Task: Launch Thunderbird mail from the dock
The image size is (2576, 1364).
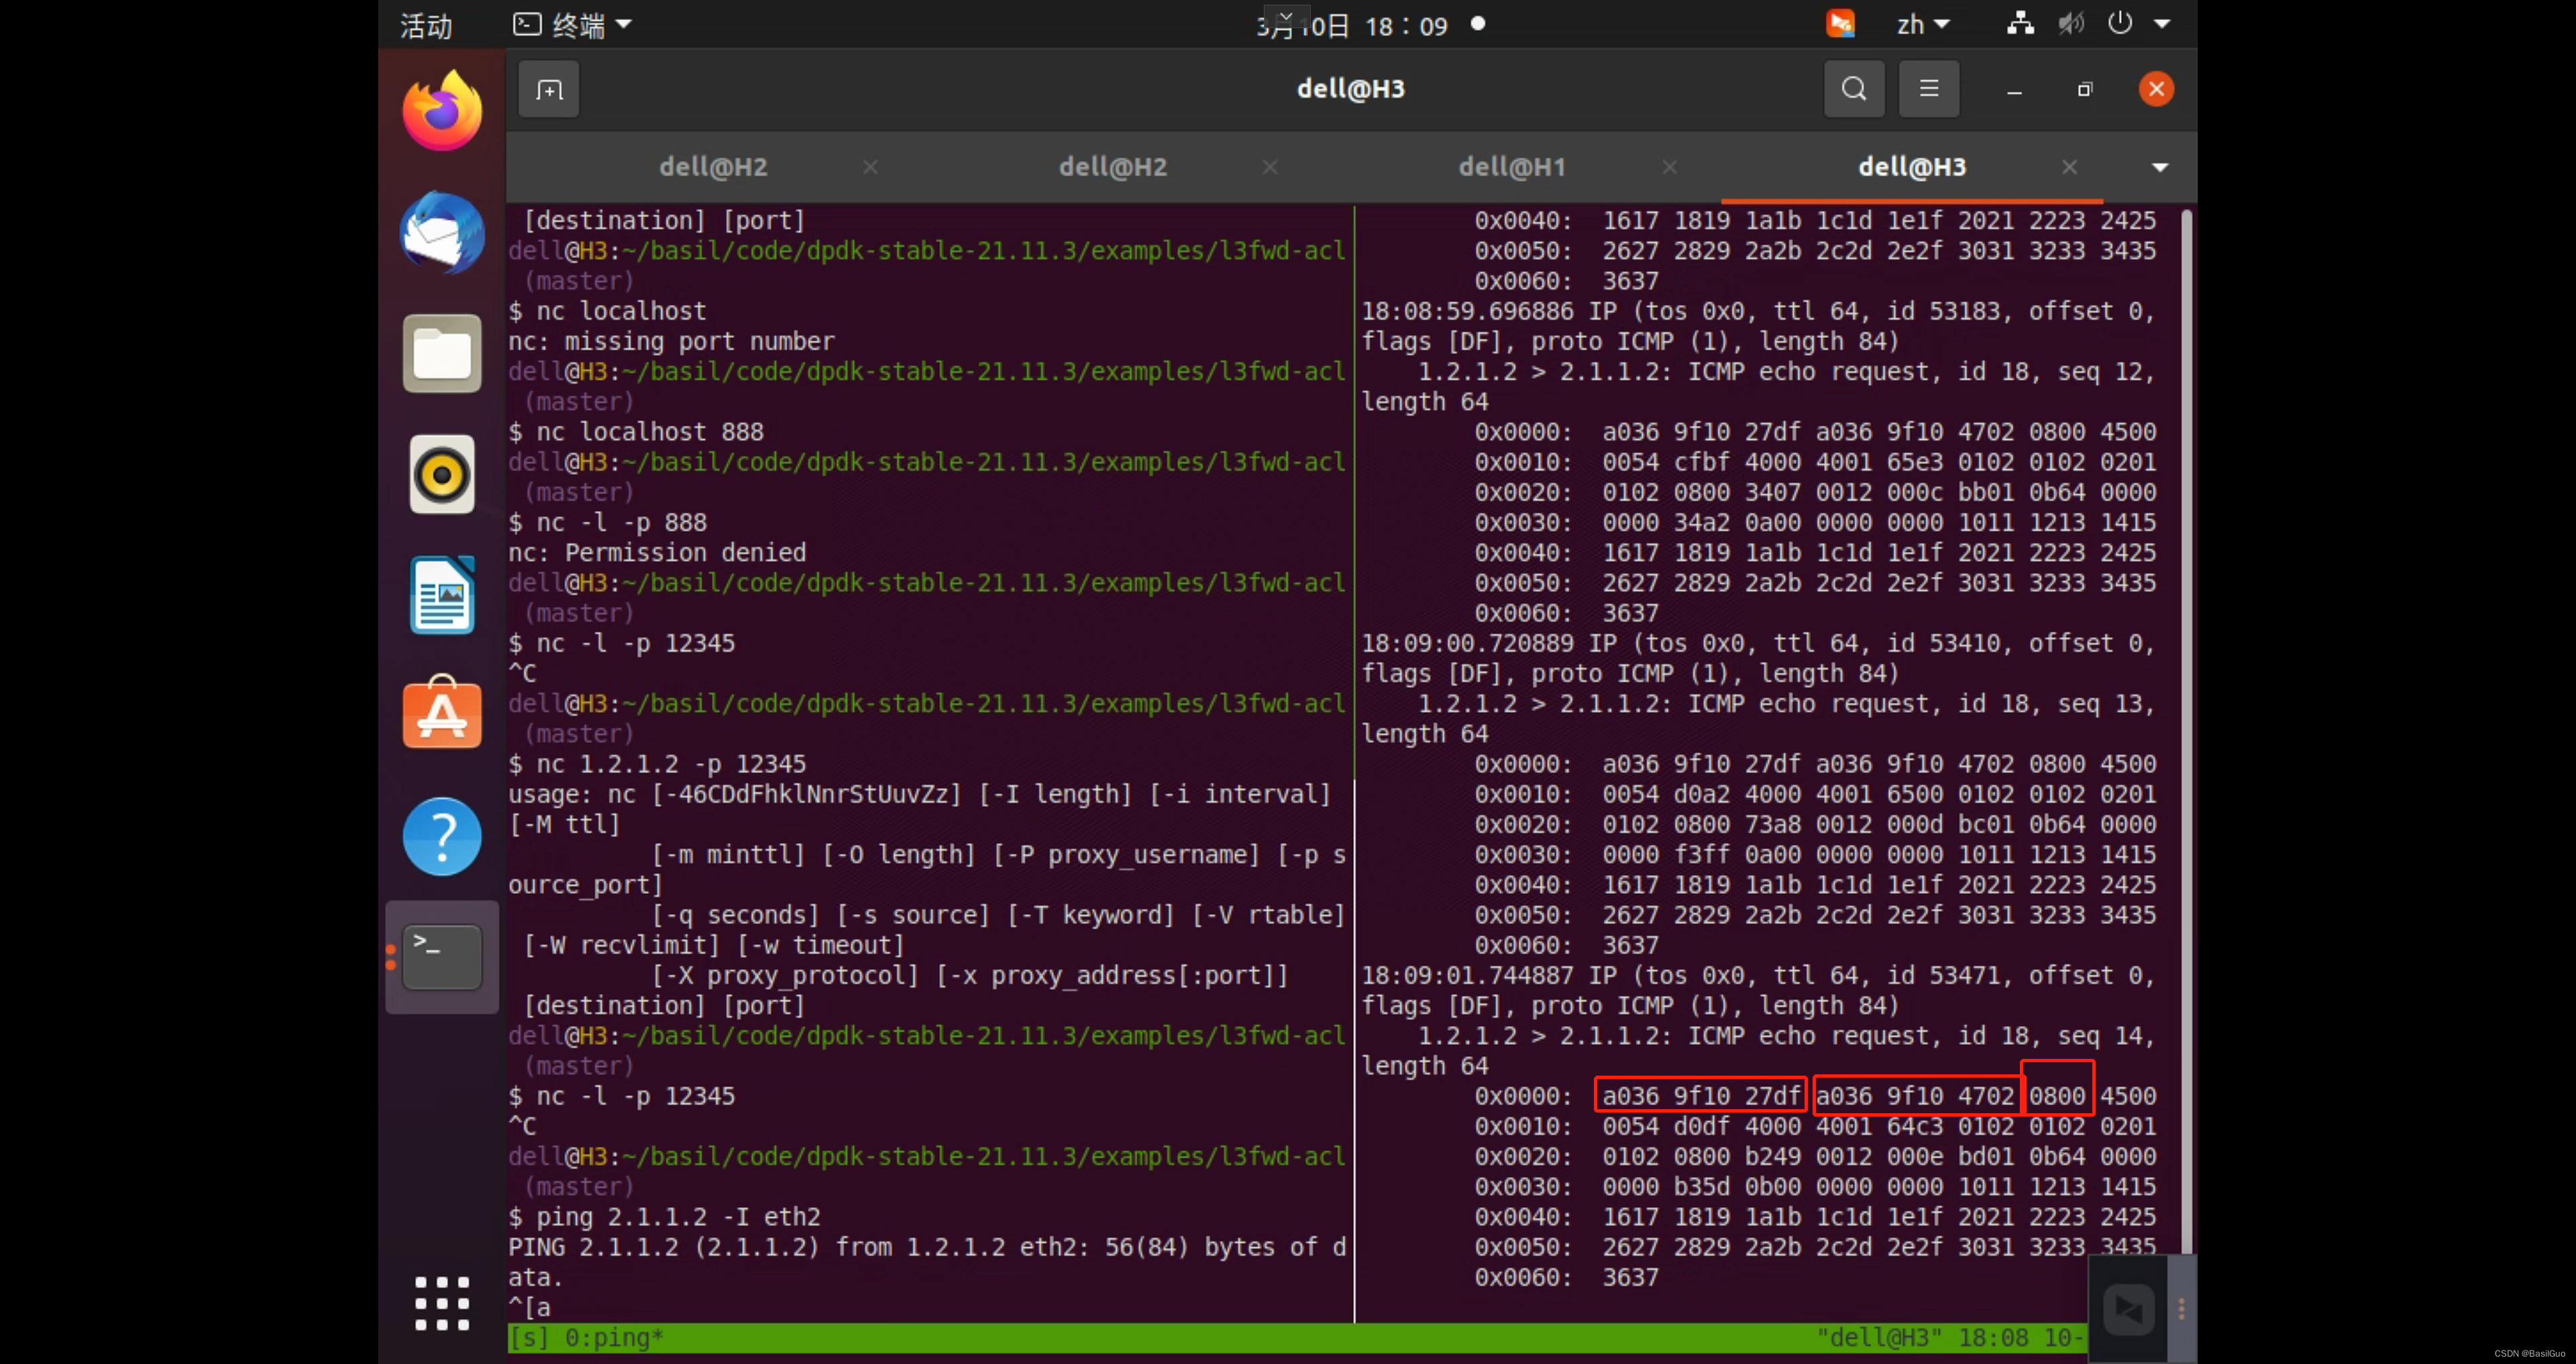Action: 442,233
